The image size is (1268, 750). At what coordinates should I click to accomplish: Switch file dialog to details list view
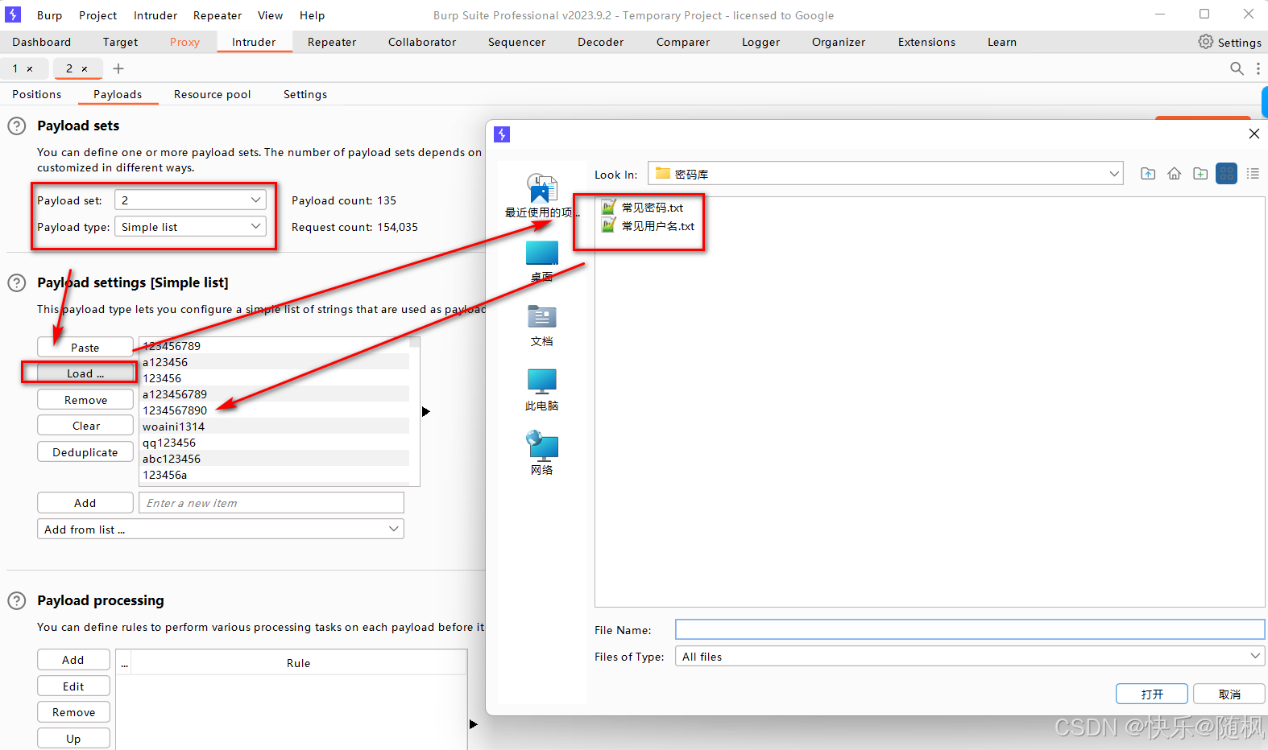click(1253, 174)
